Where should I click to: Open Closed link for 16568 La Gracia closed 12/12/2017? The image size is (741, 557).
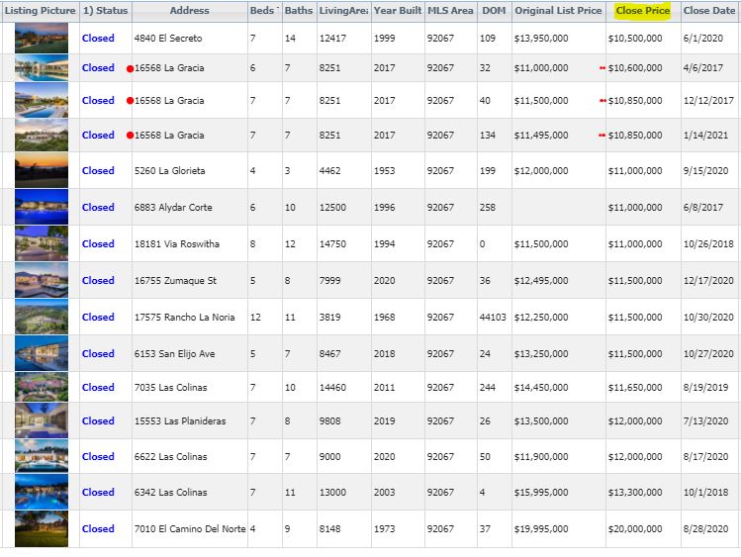pos(98,101)
